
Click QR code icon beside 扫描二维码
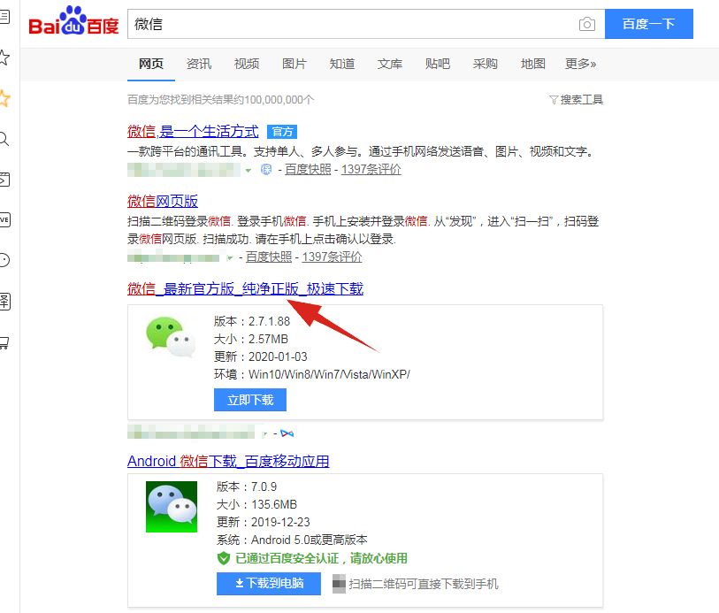click(x=339, y=584)
